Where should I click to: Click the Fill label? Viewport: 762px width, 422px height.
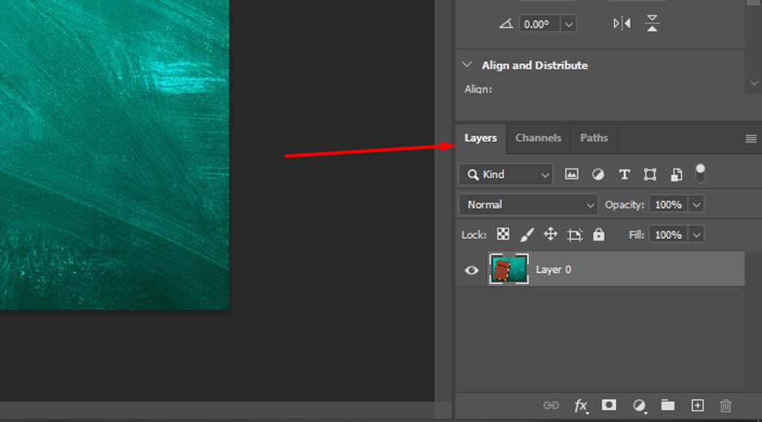[x=636, y=235]
